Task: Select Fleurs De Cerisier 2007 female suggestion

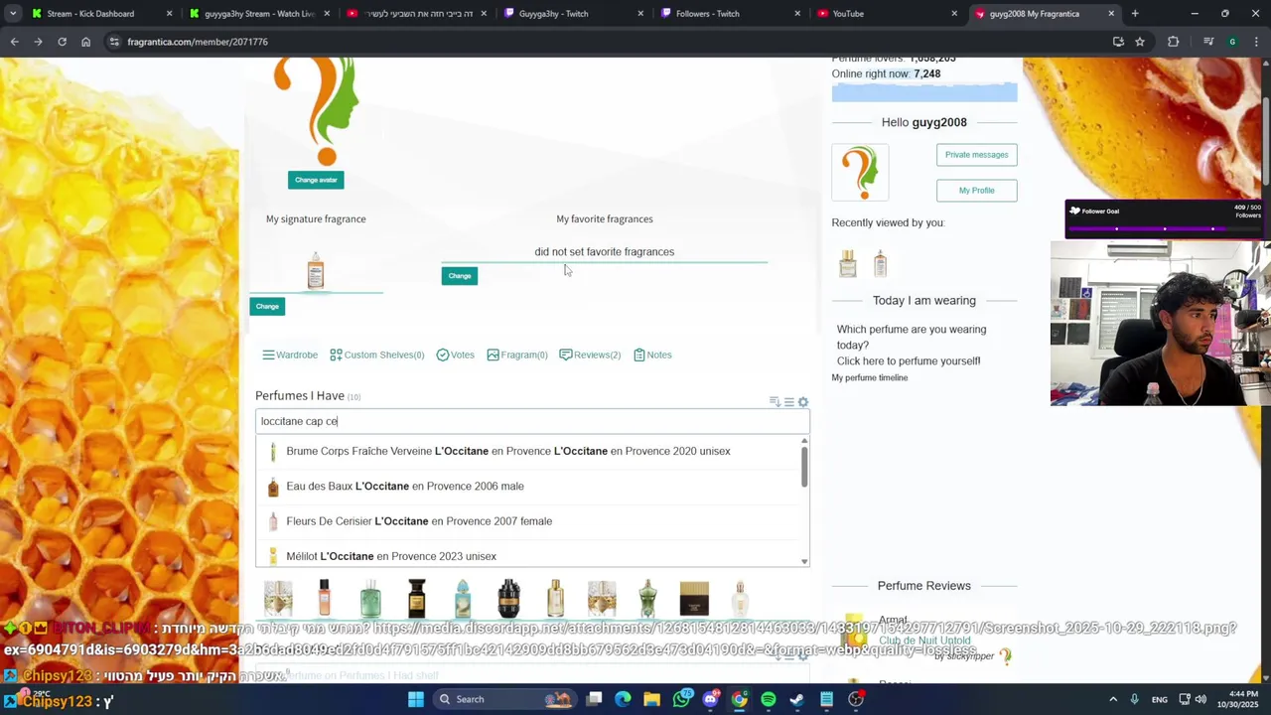Action: 528,520
